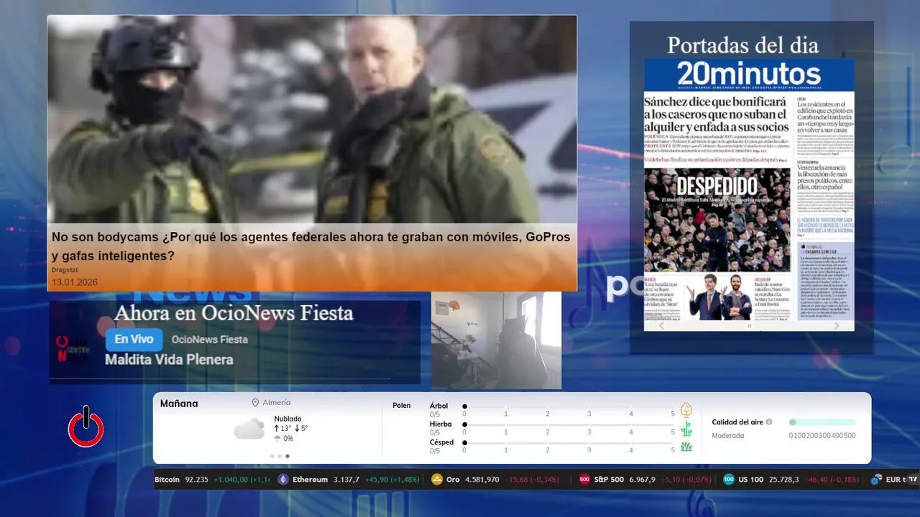Click the Ahora en OcioNews Fiesta heading
The width and height of the screenshot is (920, 517).
point(234,313)
